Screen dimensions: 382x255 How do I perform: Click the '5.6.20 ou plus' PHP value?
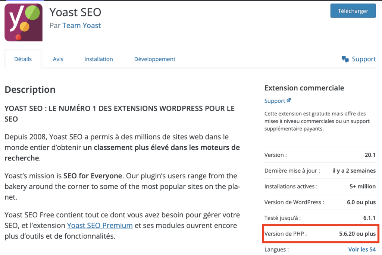357,234
